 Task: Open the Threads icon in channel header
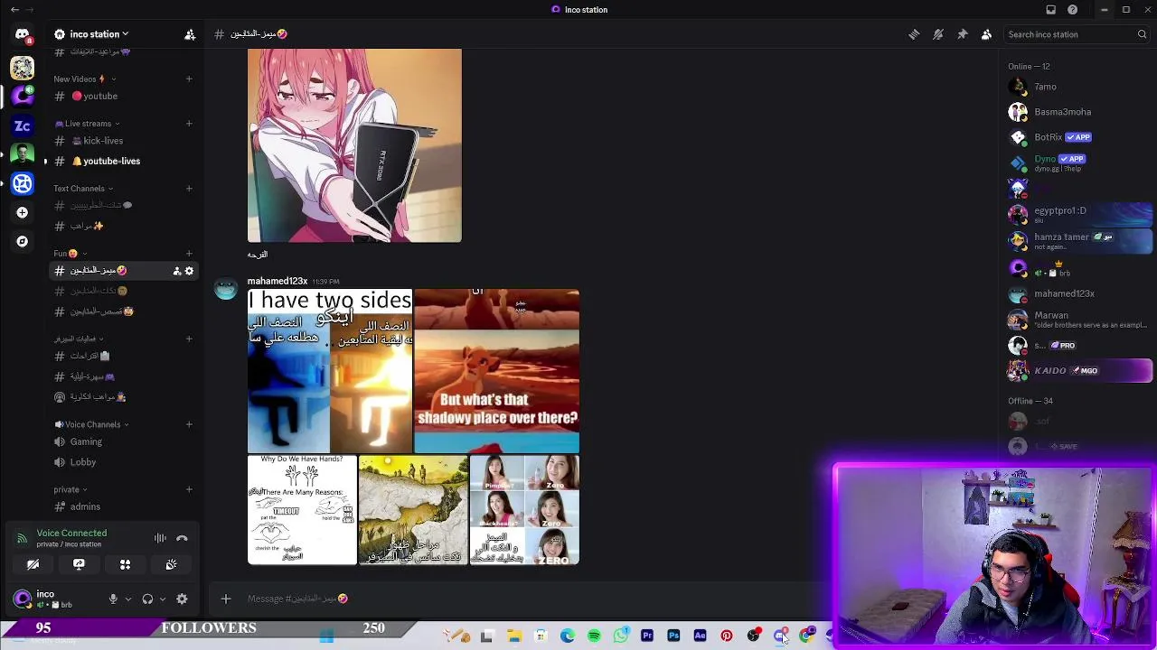pyautogui.click(x=914, y=34)
